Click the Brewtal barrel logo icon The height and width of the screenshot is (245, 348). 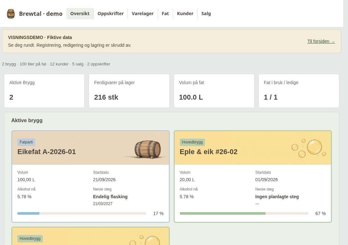11,14
